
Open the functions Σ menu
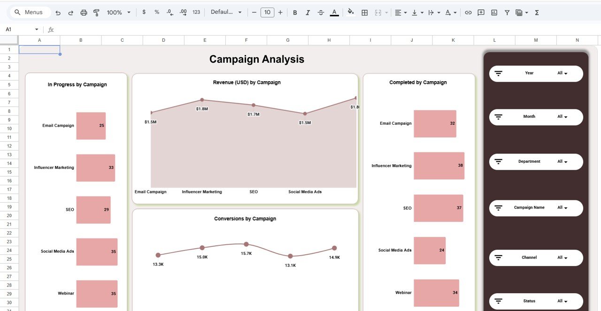536,12
